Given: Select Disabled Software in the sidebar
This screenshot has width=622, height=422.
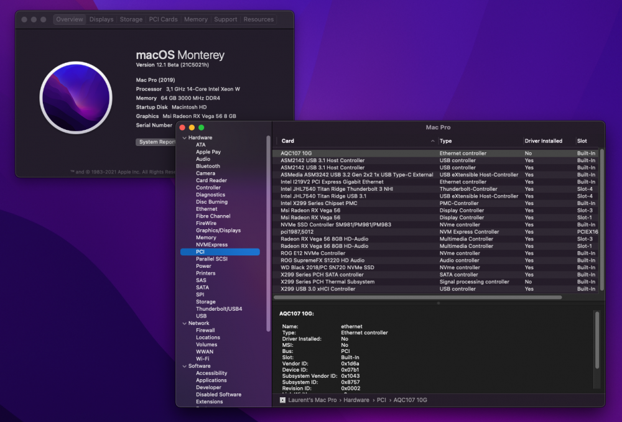Looking at the screenshot, I should click(x=218, y=395).
